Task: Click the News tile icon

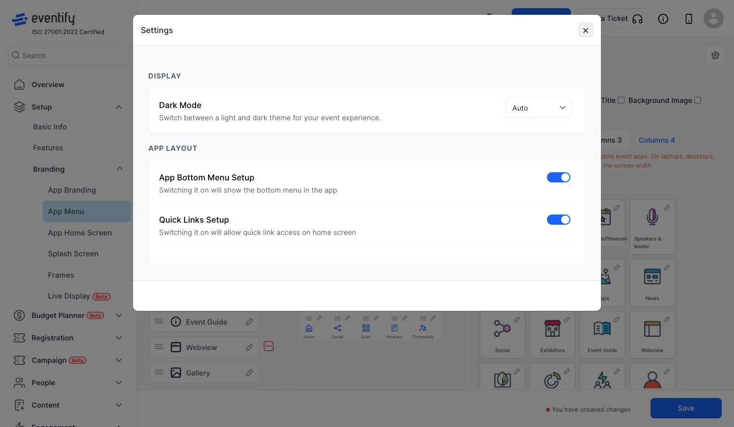Action: click(x=652, y=277)
